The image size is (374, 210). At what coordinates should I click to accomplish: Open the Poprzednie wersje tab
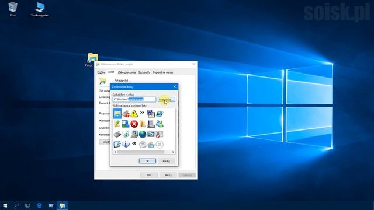(163, 72)
